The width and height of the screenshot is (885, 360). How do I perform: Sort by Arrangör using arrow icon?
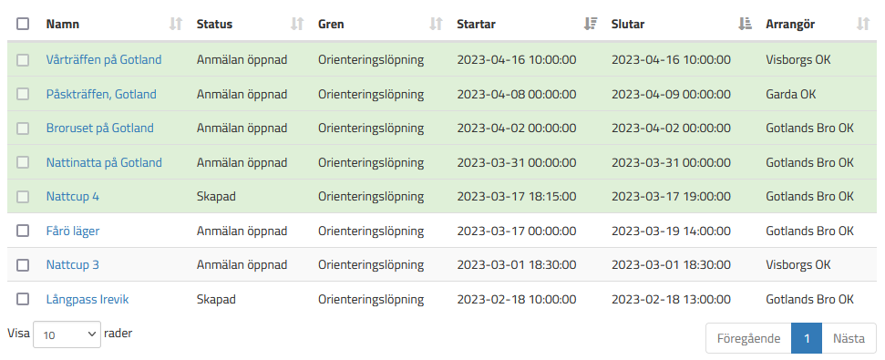[863, 25]
